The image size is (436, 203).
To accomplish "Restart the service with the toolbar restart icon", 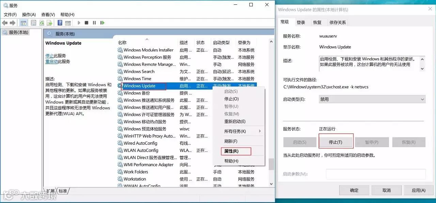I will click(x=102, y=23).
